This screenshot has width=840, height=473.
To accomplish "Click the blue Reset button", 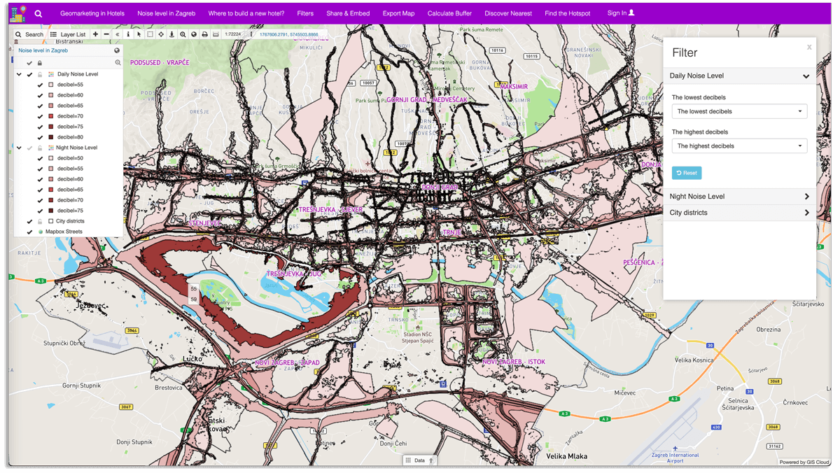I will 687,173.
